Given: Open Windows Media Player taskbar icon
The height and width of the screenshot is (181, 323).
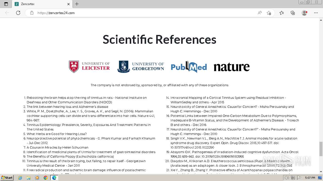Looking at the screenshot, I should click(x=37, y=178).
